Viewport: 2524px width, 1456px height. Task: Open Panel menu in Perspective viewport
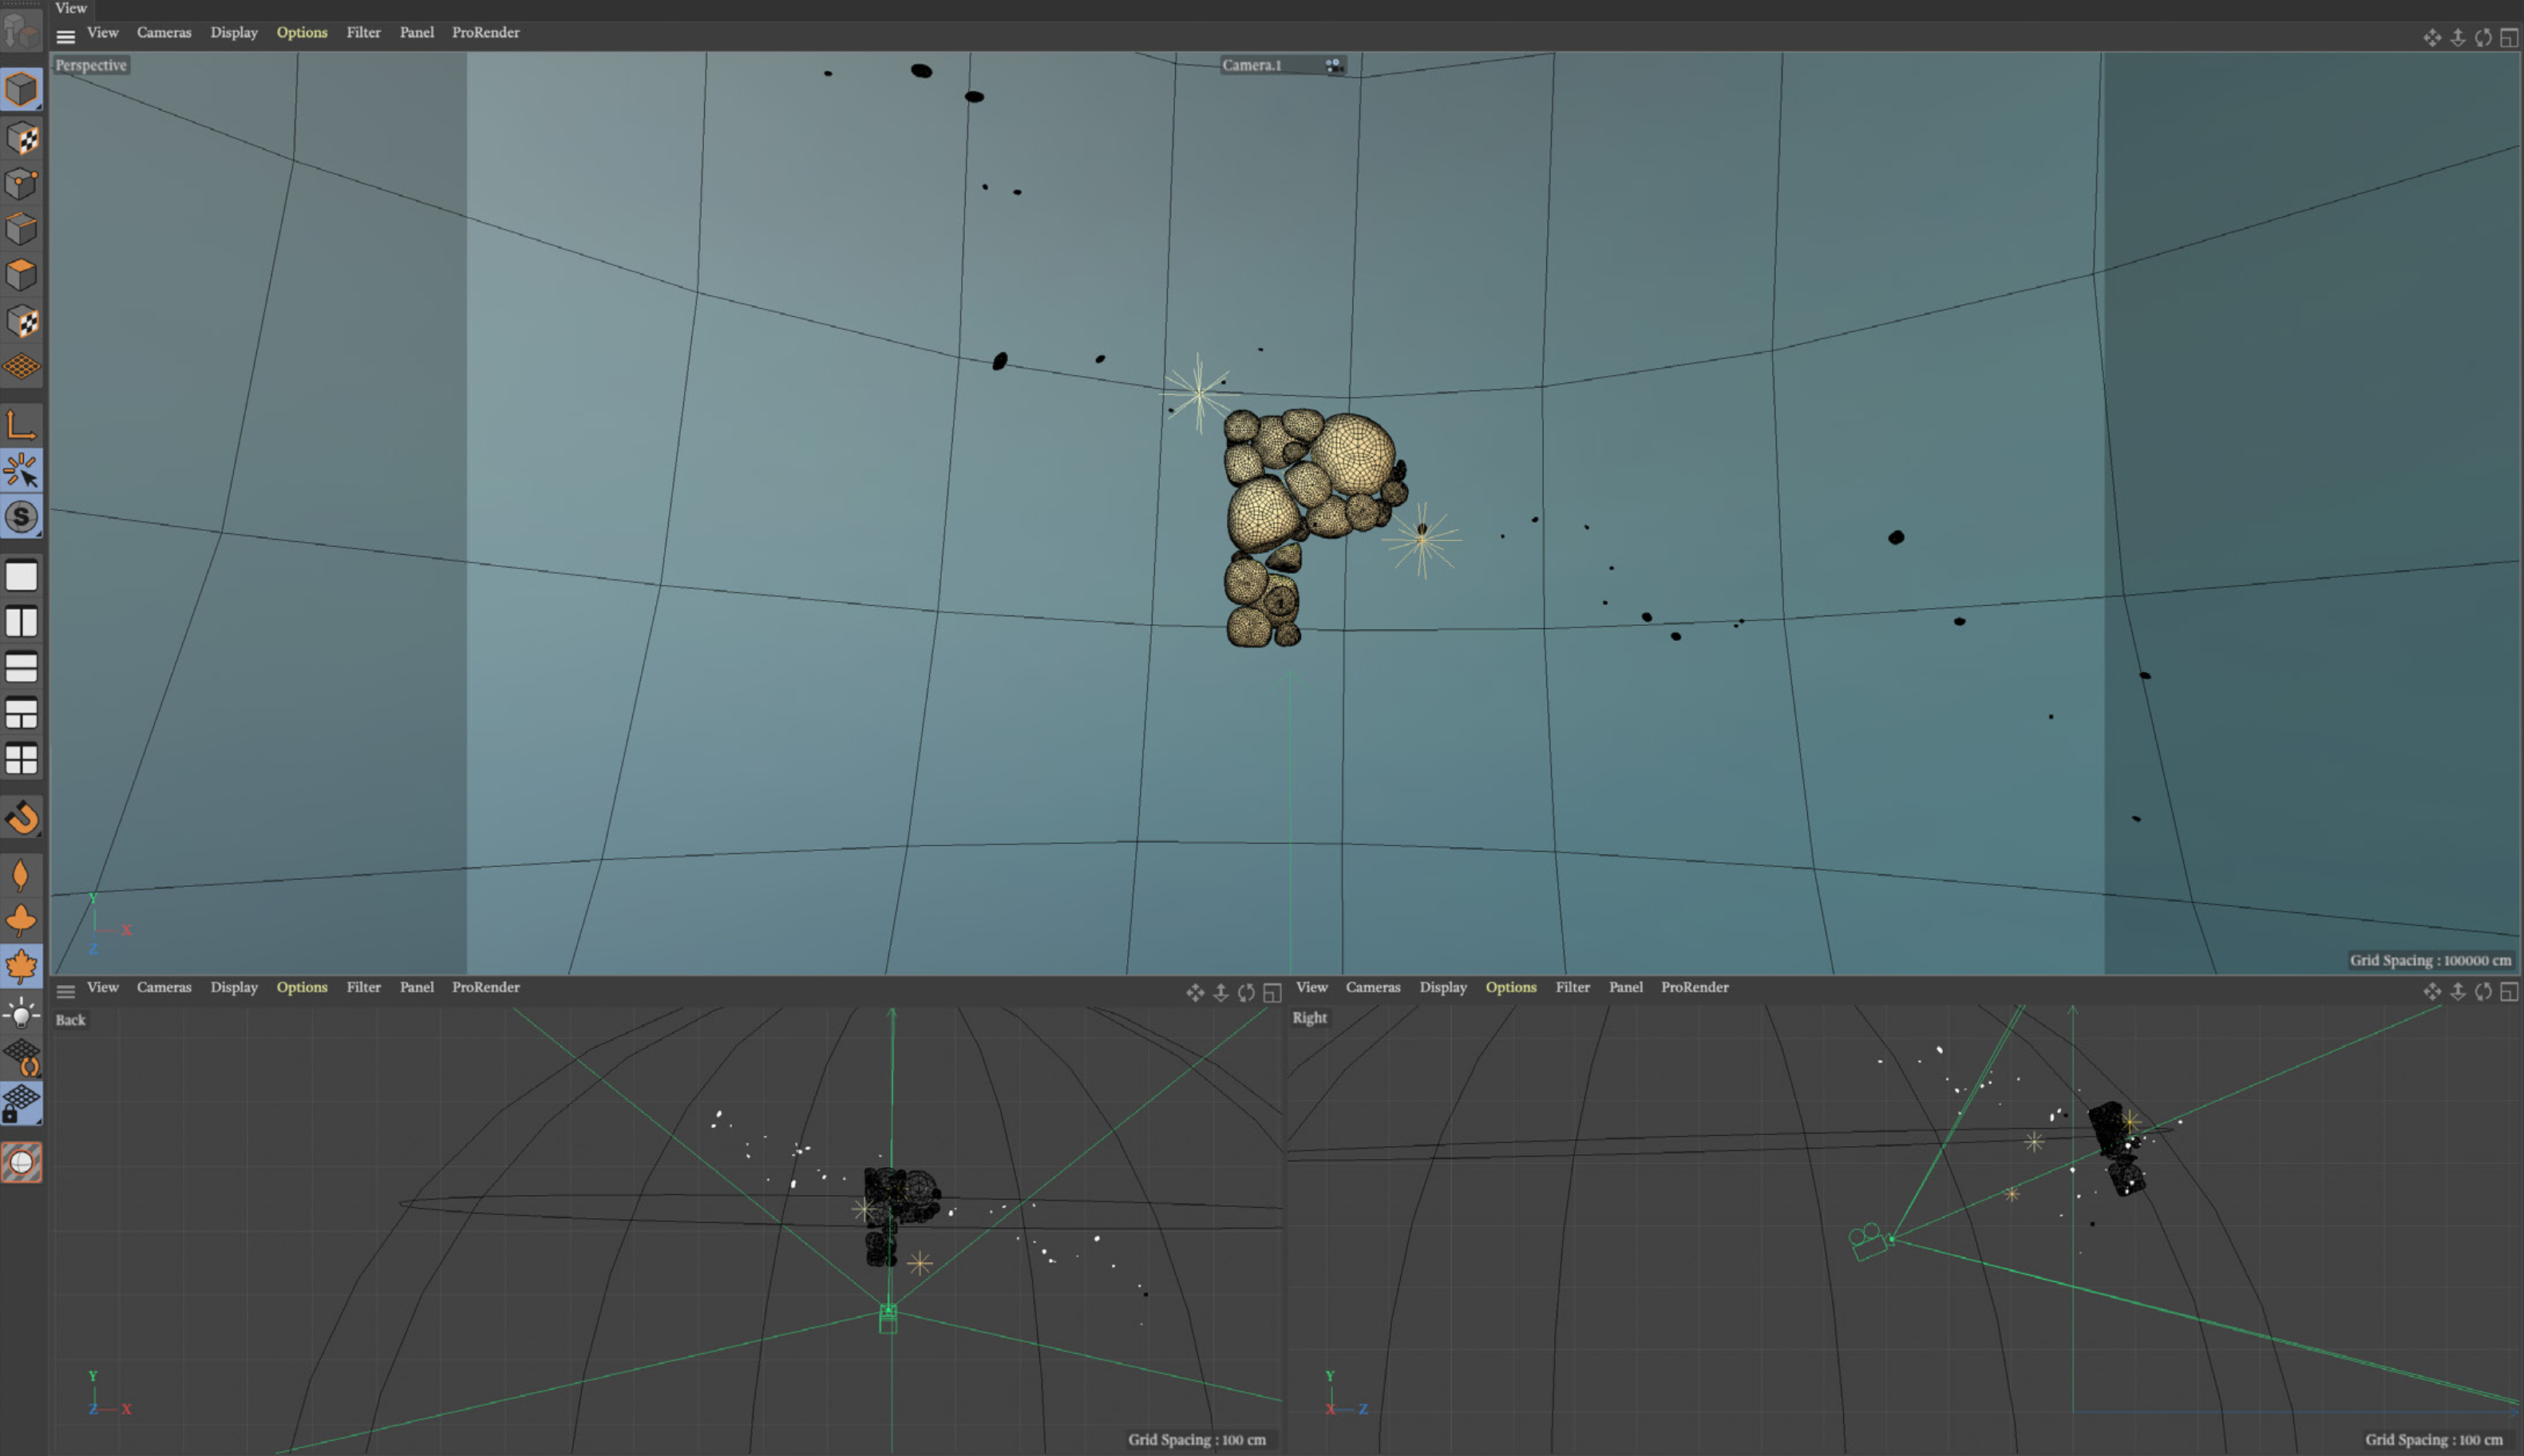[417, 33]
